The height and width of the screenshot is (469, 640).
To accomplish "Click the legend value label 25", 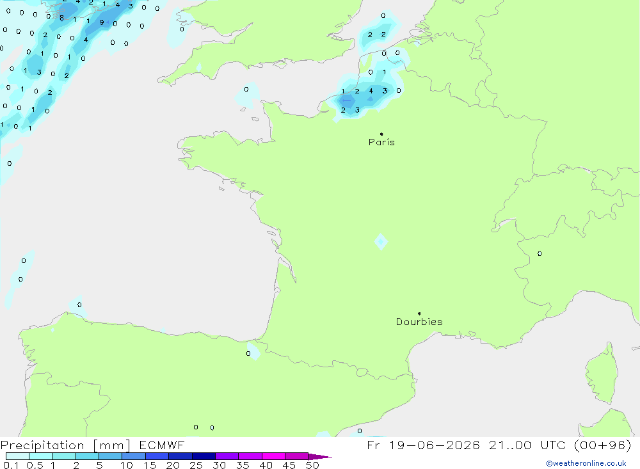I will click(x=196, y=465).
